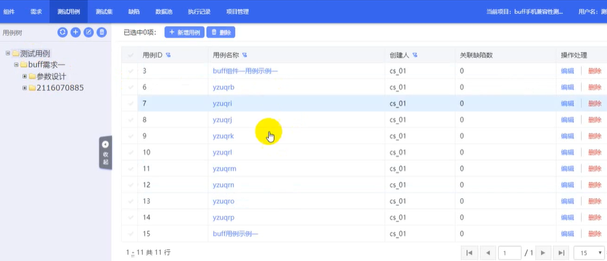Viewport: 607px width, 261px height.
Task: Check the checkbox for row ID 6
Action: point(131,87)
